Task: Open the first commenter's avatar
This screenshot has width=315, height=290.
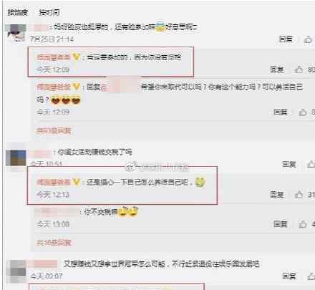Action: tap(16, 33)
